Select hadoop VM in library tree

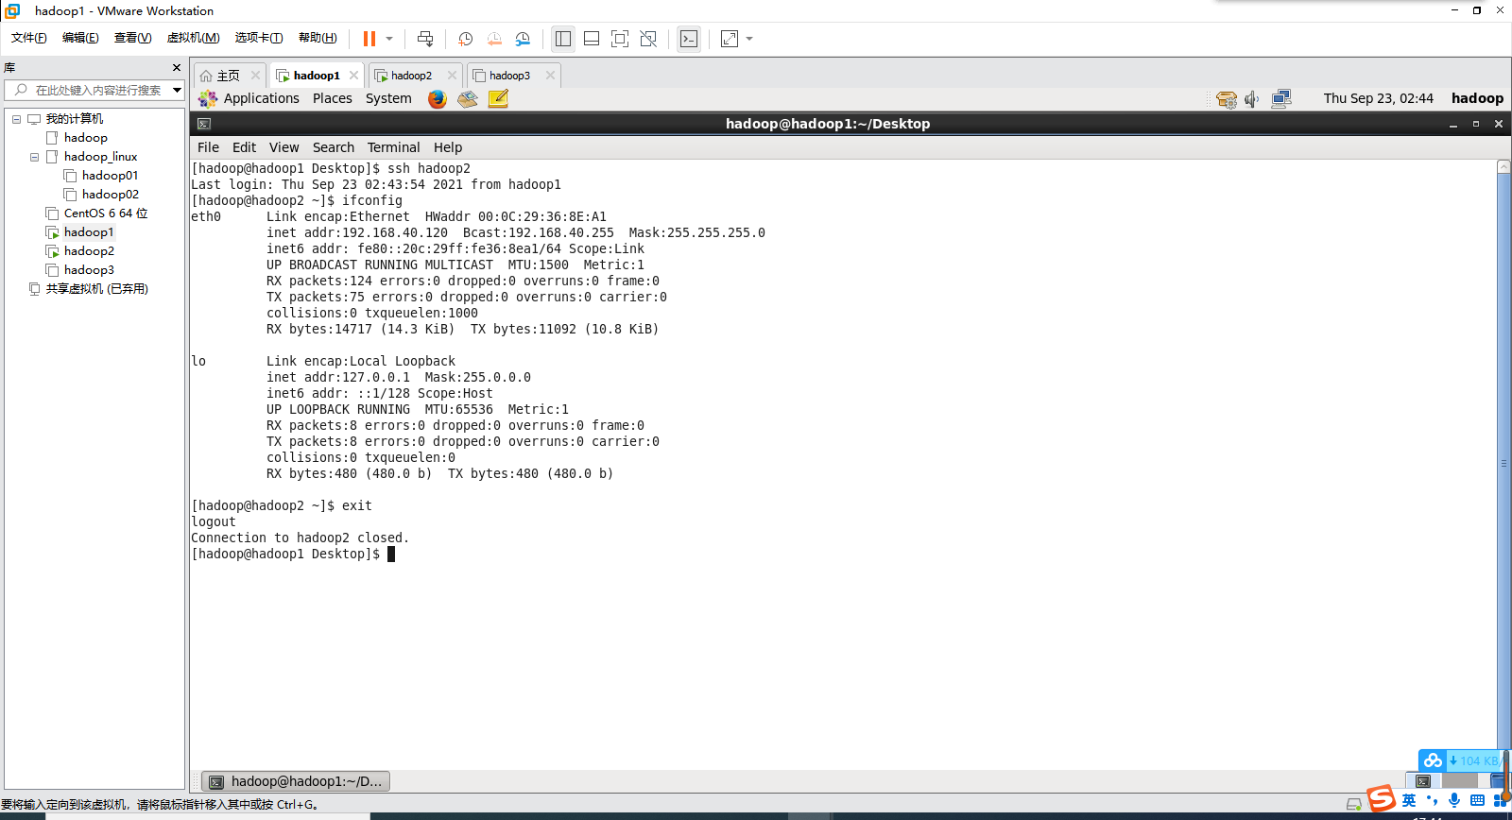85,138
